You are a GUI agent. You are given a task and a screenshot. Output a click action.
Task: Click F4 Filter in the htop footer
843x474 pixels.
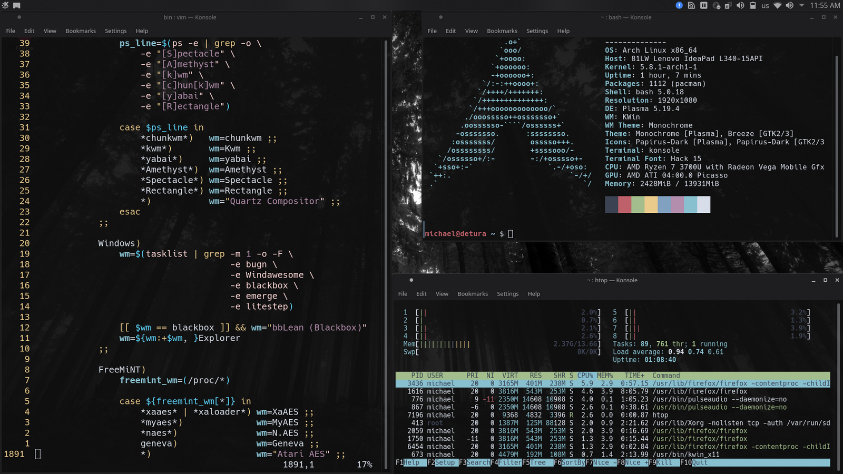[506, 462]
